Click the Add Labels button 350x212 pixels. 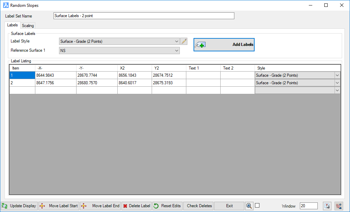click(224, 45)
